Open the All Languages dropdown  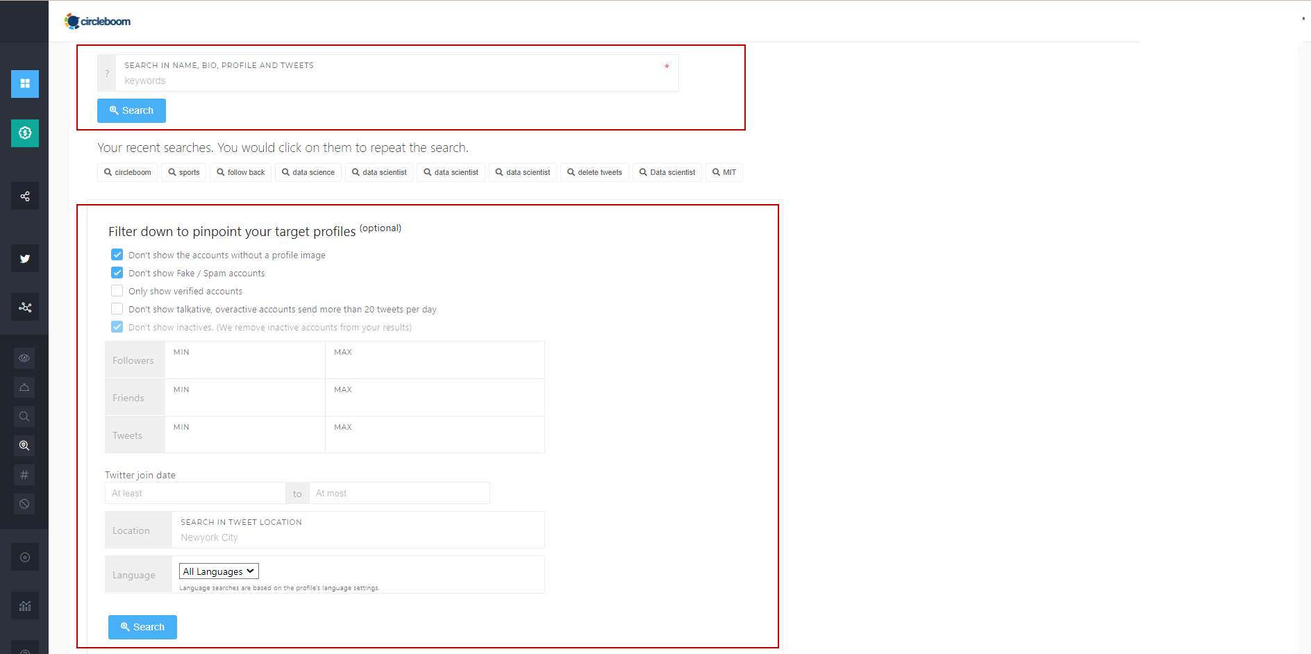tap(218, 571)
